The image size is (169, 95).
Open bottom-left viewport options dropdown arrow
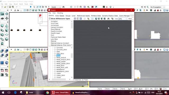coord(11,50)
